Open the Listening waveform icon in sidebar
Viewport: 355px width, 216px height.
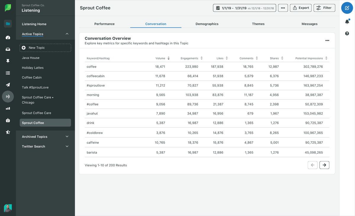click(8, 97)
